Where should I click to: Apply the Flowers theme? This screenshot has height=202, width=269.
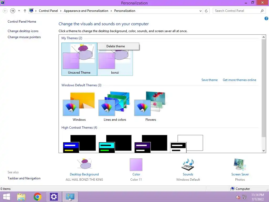151,106
